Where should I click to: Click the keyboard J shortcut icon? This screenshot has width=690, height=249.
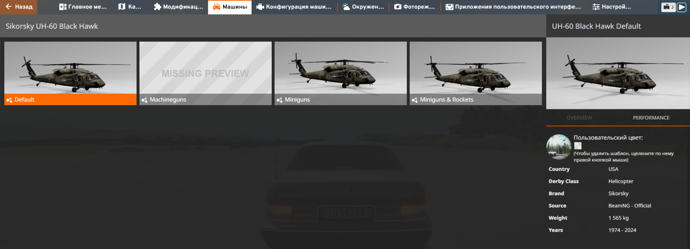[668, 7]
